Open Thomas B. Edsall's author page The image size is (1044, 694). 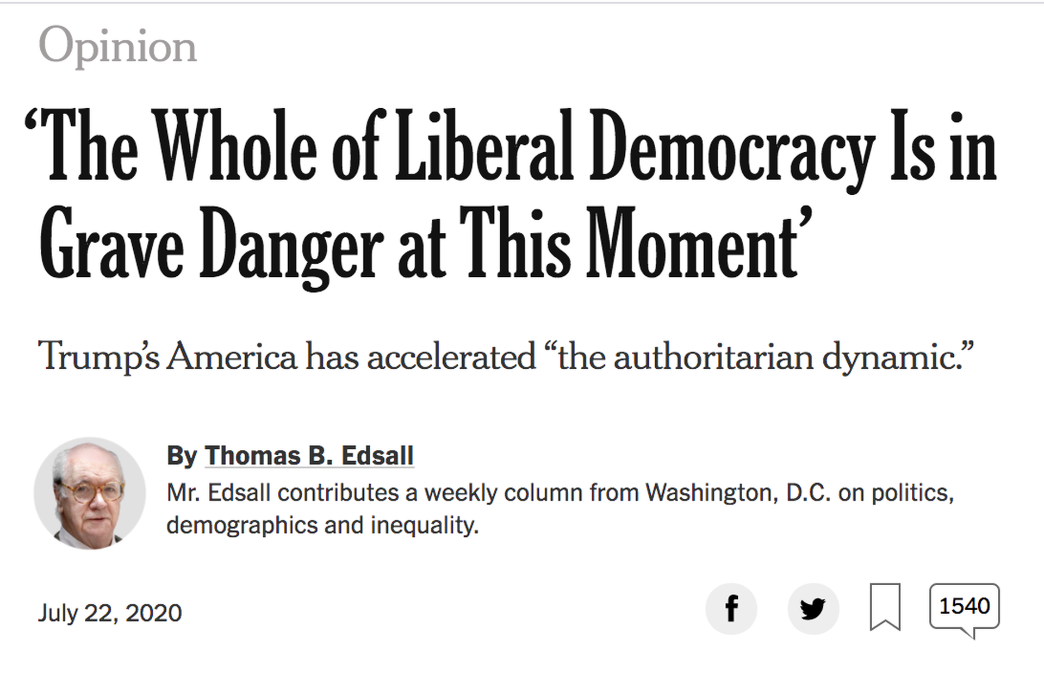pyautogui.click(x=309, y=456)
